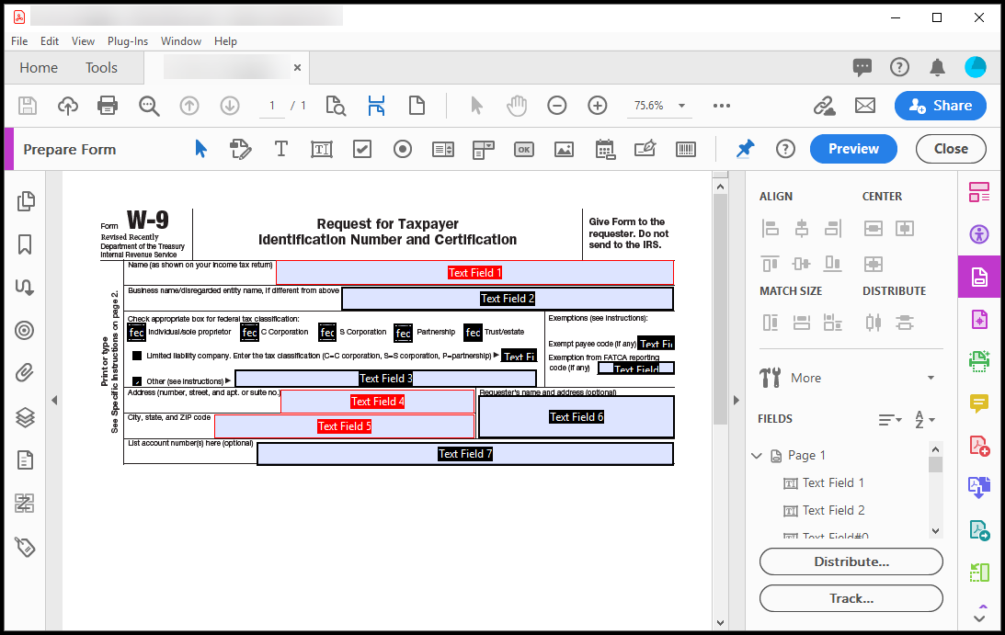Select the Trust/estate fec checkbox
The image size is (1005, 635).
tap(473, 333)
